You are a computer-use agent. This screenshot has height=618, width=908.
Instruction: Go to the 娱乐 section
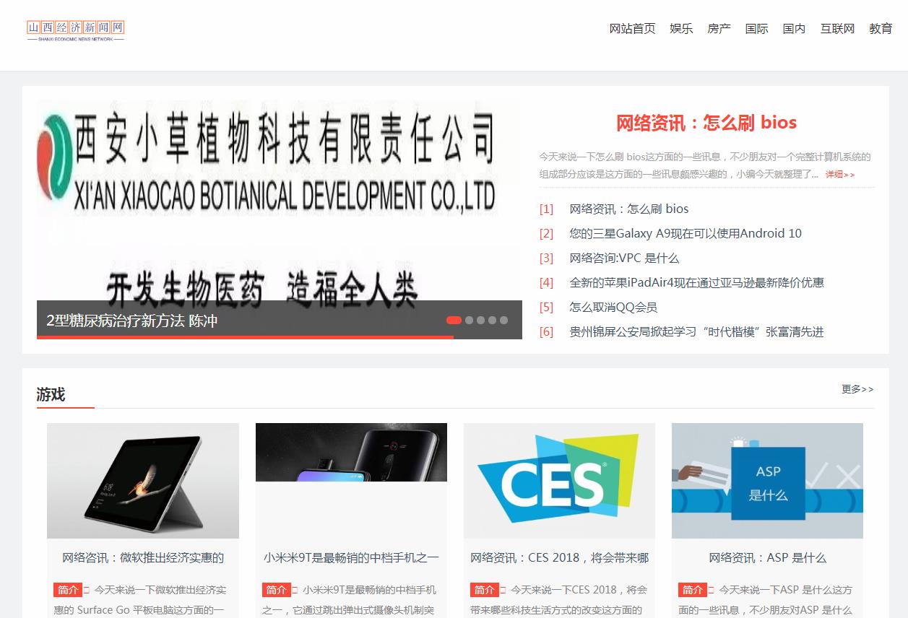(x=681, y=29)
